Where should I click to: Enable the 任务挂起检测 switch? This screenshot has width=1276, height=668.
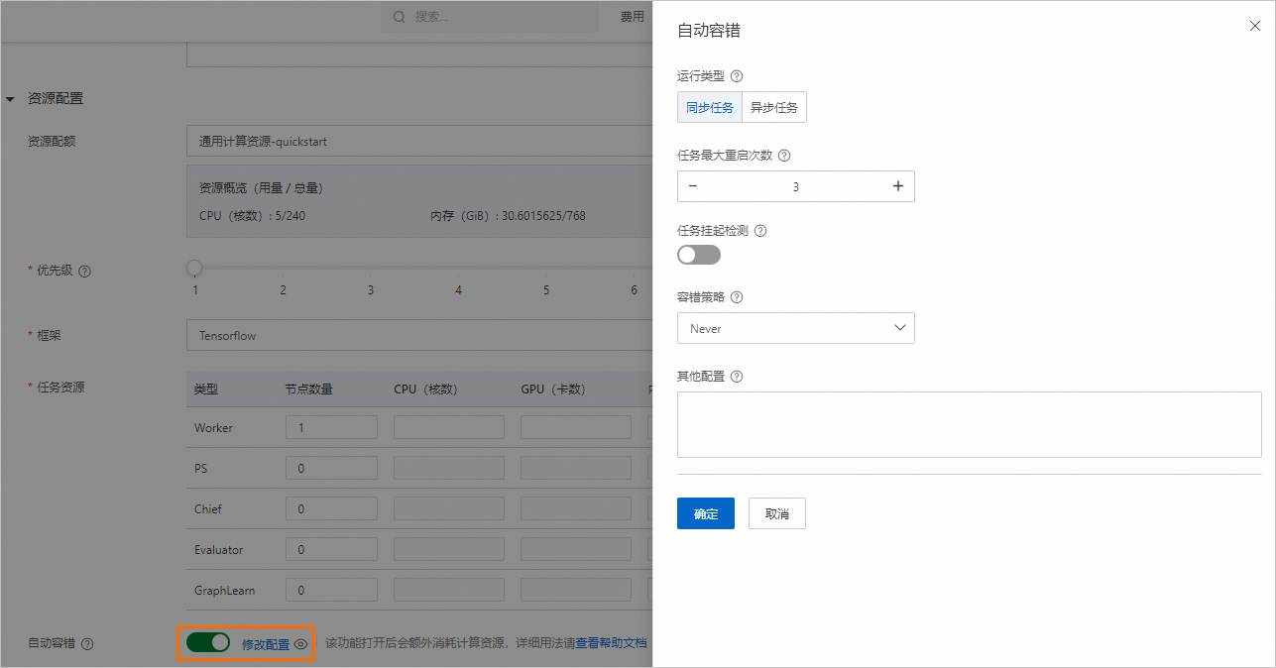(x=699, y=255)
